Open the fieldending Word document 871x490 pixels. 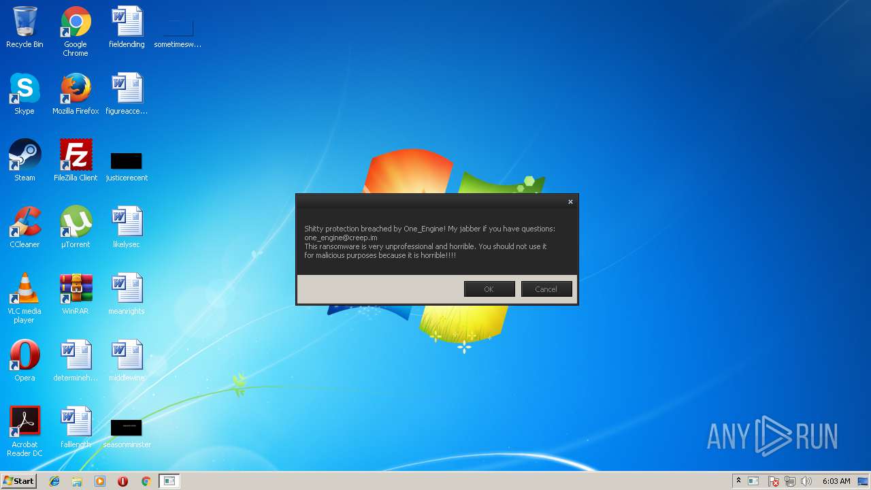coord(127,27)
